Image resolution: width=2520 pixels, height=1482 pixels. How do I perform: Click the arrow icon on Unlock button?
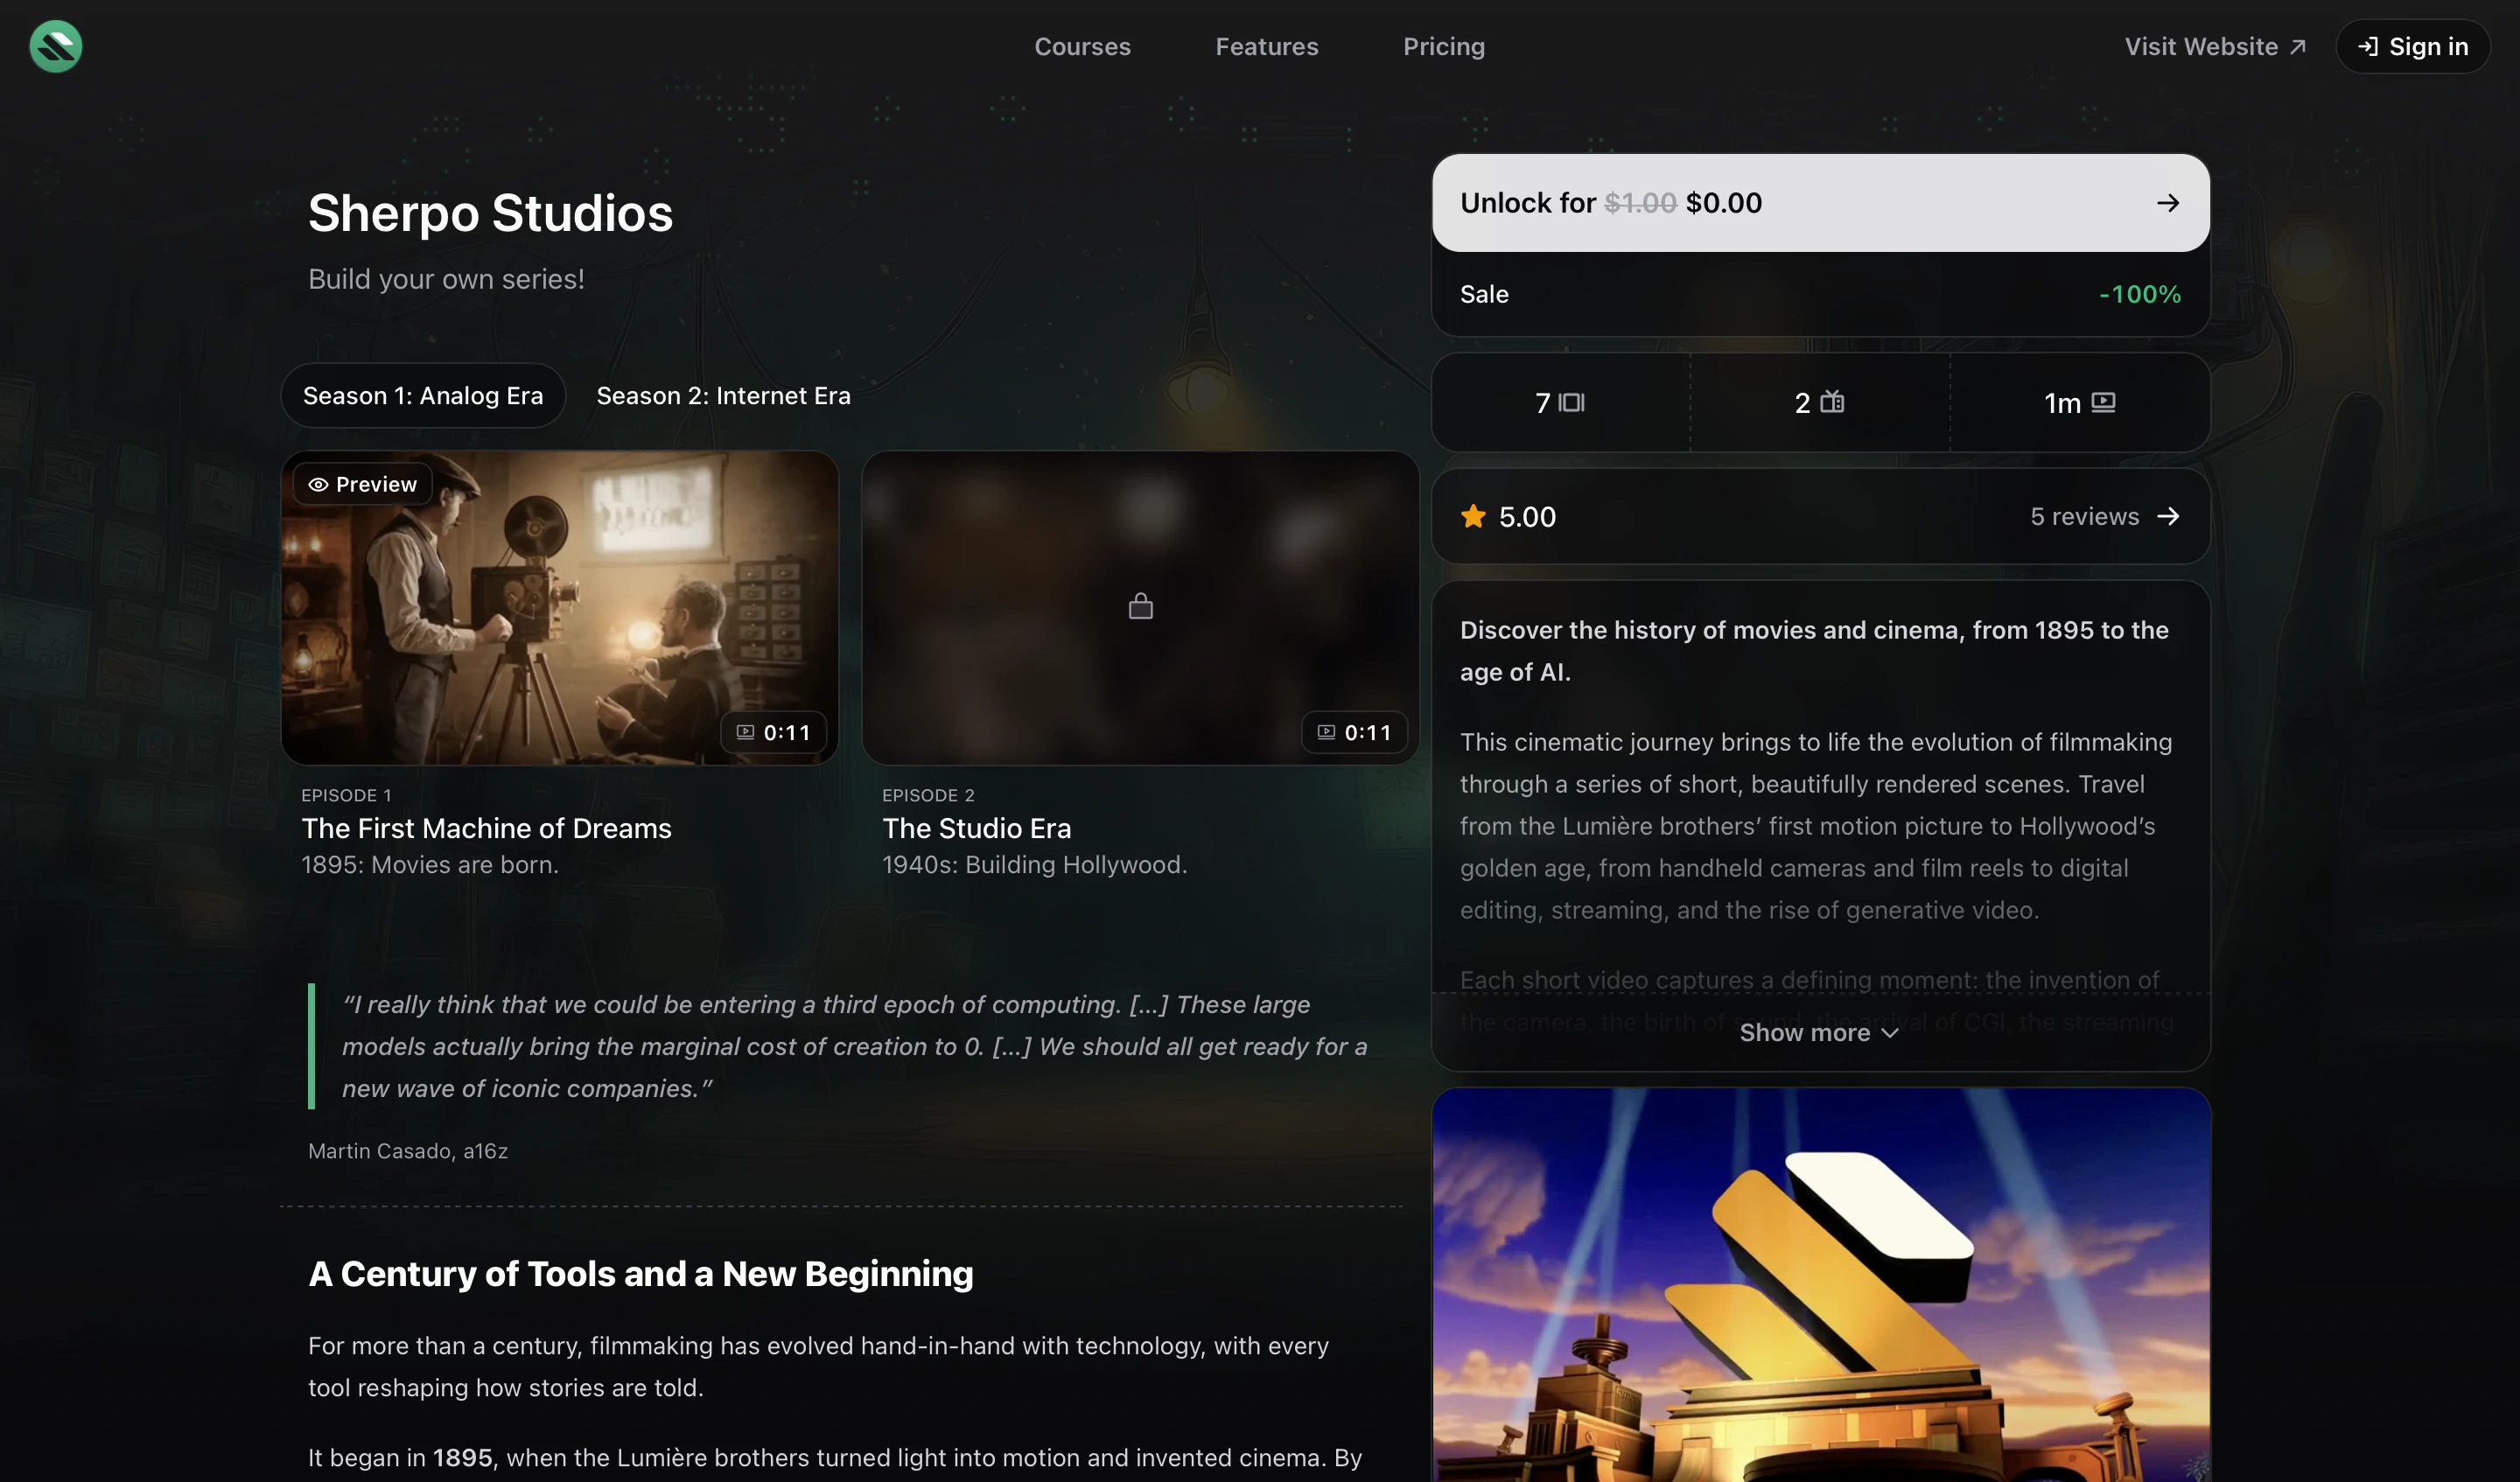click(2167, 203)
